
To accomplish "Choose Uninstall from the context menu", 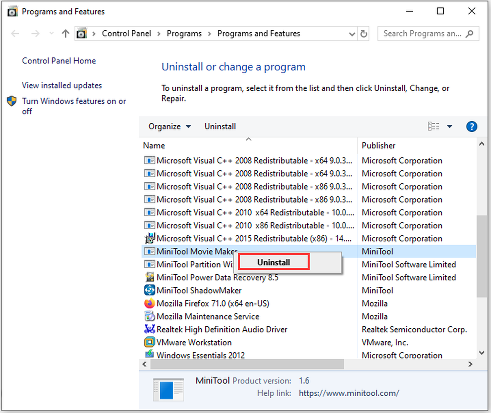I will [274, 262].
